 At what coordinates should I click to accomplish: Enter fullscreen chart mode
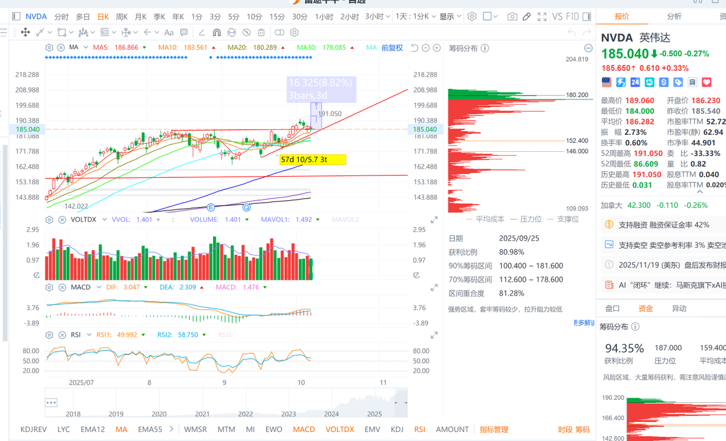point(542,16)
